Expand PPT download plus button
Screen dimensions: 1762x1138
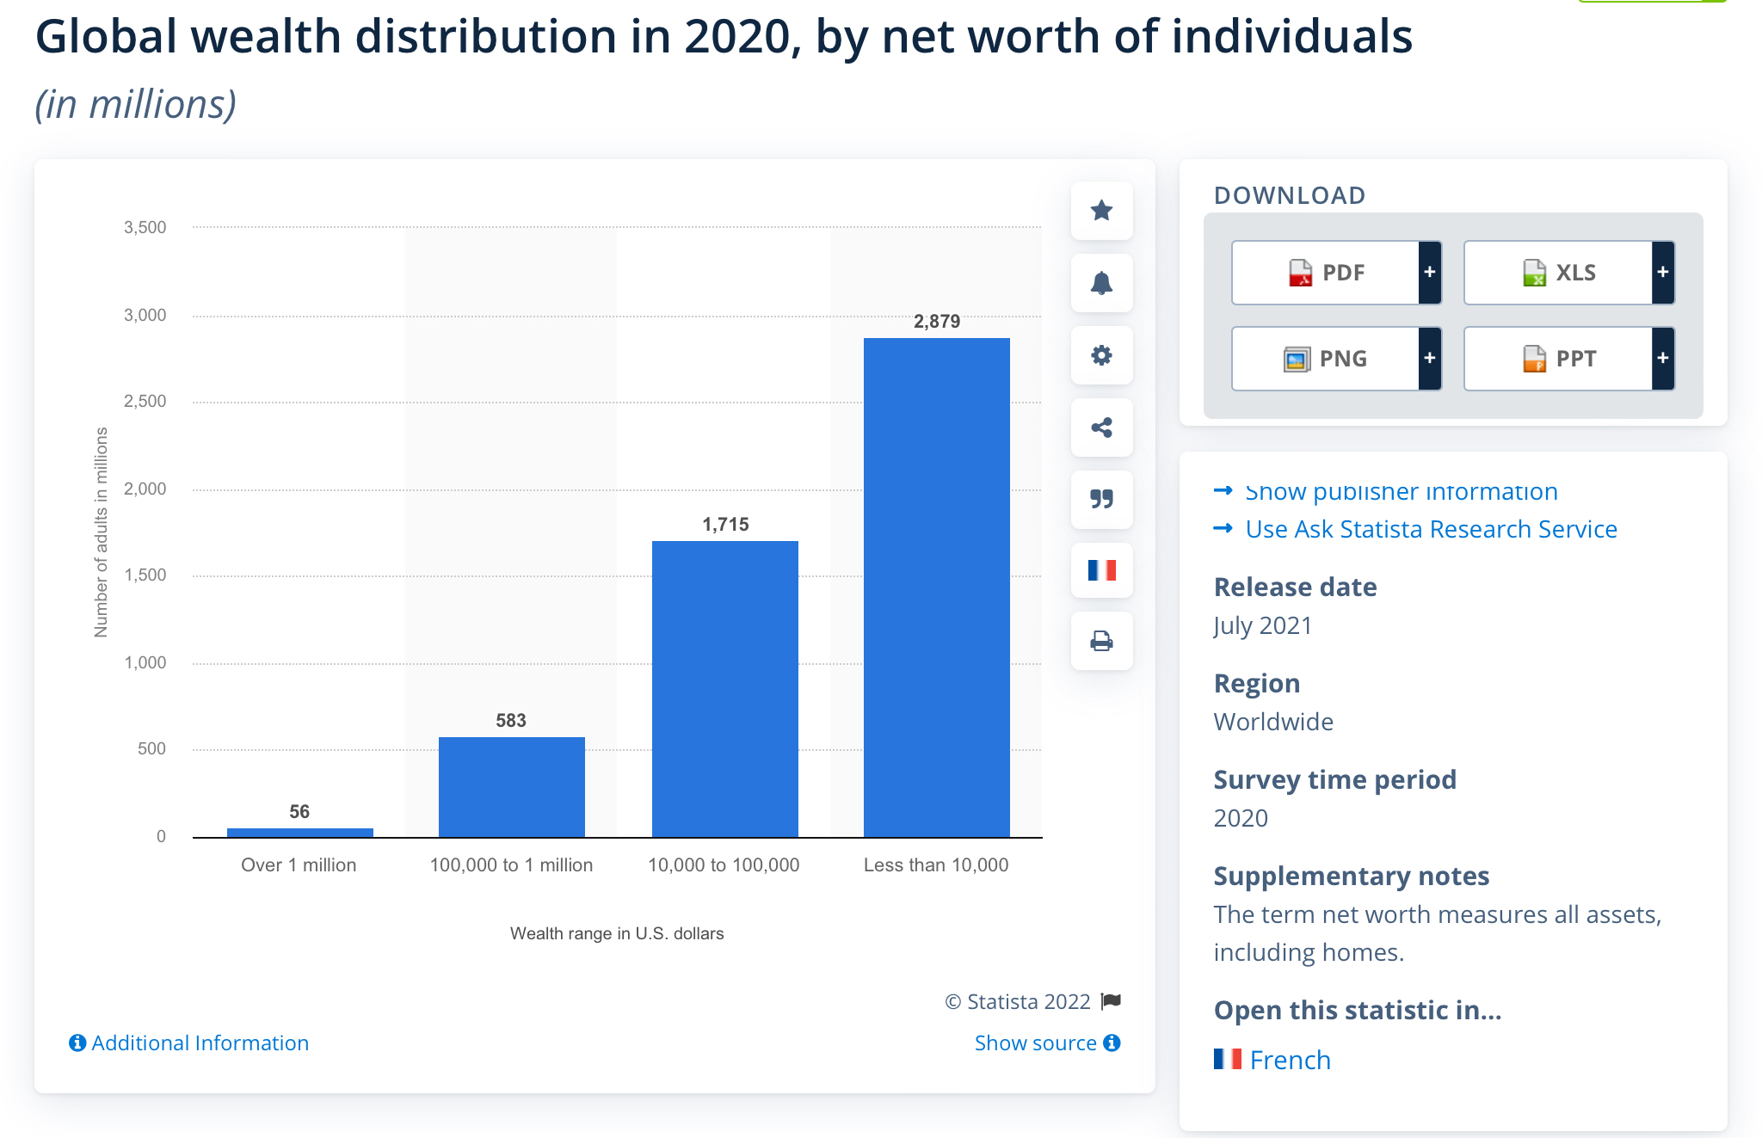click(x=1663, y=359)
